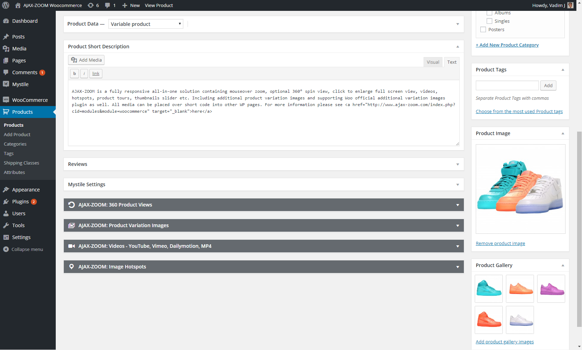Click the Products cart icon in the sidebar
The image size is (582, 350).
tap(6, 112)
